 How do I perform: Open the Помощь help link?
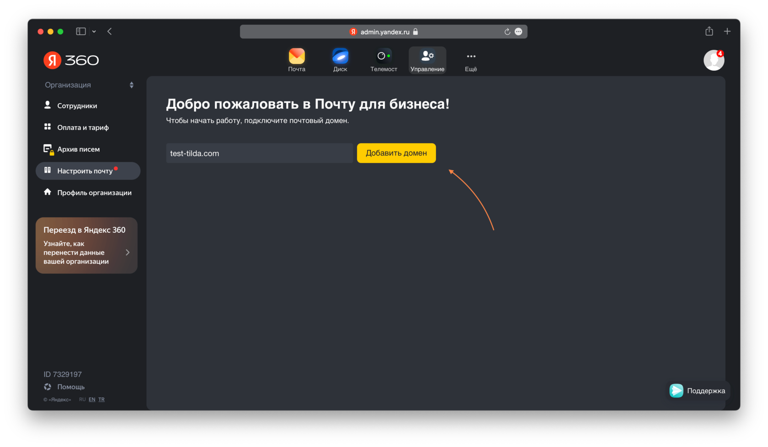coord(71,387)
